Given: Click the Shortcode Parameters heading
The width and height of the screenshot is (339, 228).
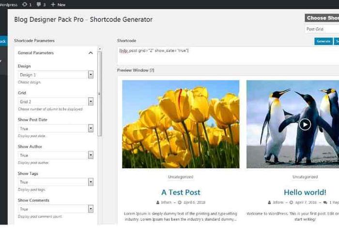Looking at the screenshot, I should coord(34,41).
